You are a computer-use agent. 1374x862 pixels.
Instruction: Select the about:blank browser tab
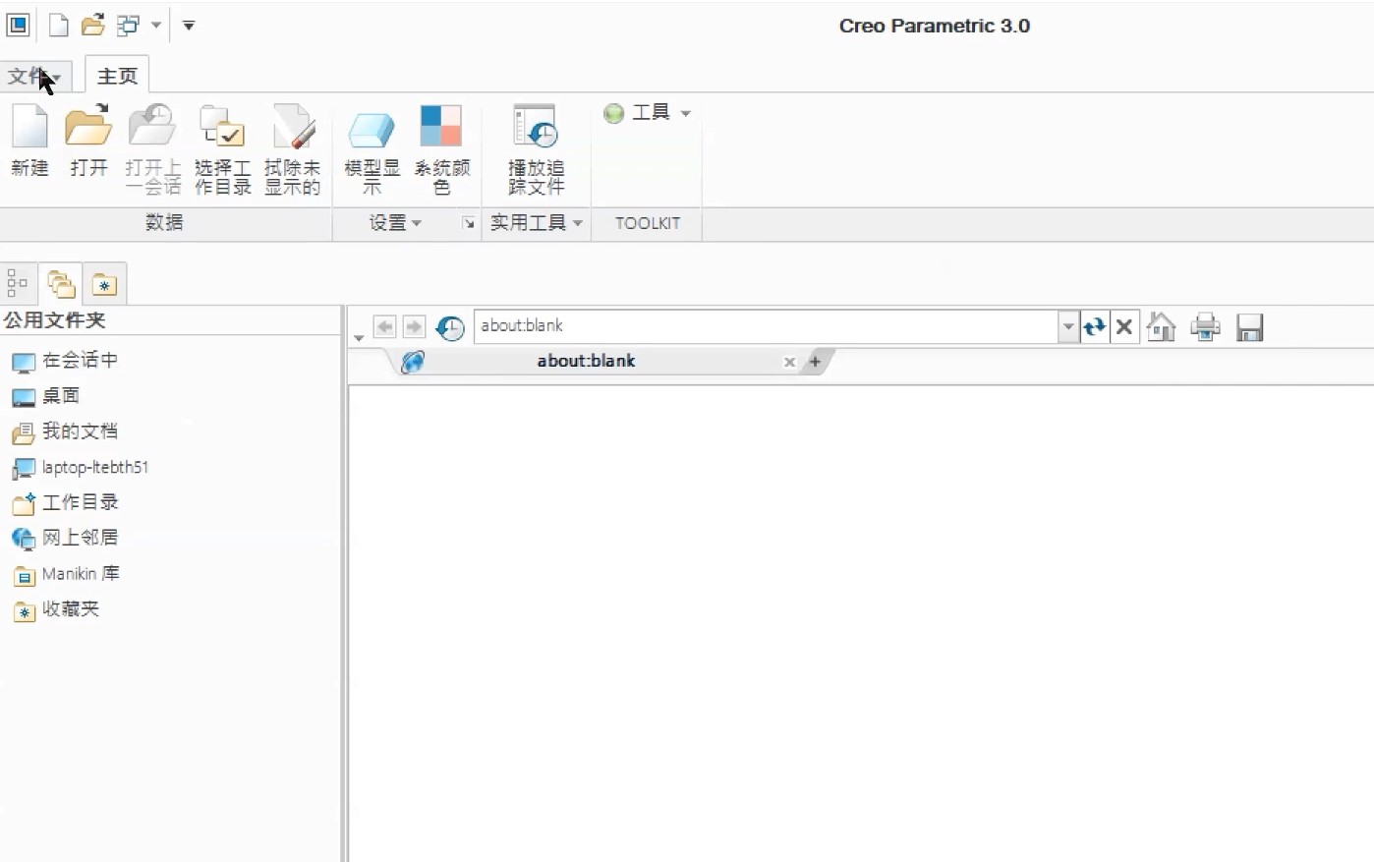586,362
